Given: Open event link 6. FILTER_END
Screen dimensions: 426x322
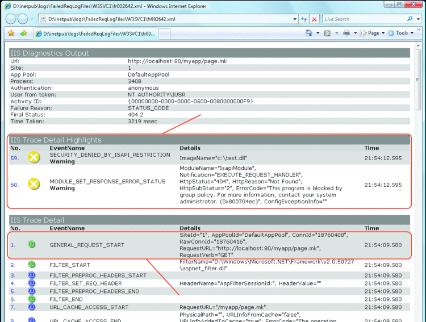Looking at the screenshot, I should point(13,299).
